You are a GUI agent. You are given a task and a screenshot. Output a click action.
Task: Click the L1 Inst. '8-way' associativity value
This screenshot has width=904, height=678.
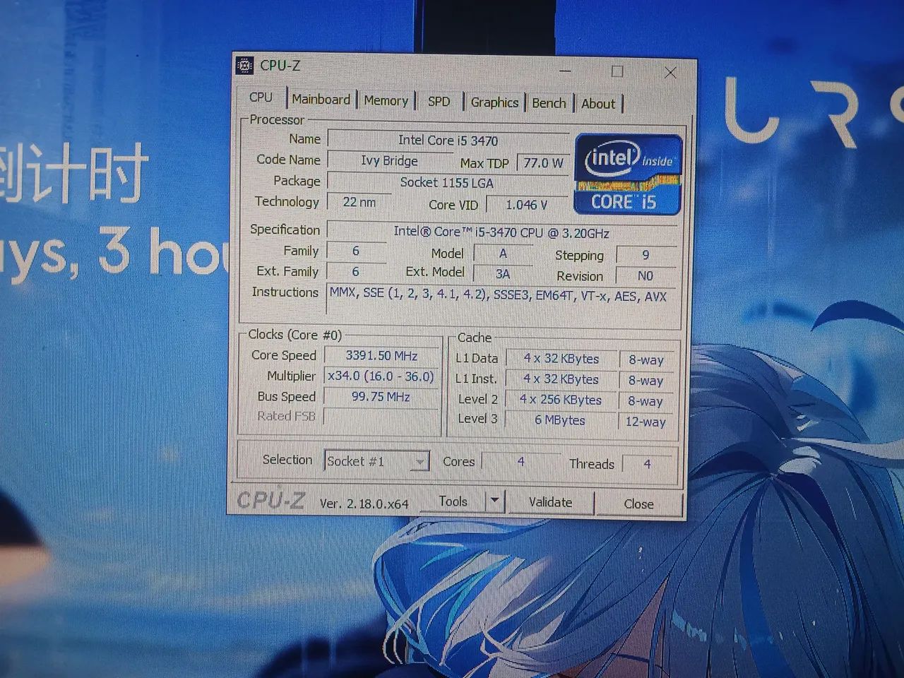point(646,381)
